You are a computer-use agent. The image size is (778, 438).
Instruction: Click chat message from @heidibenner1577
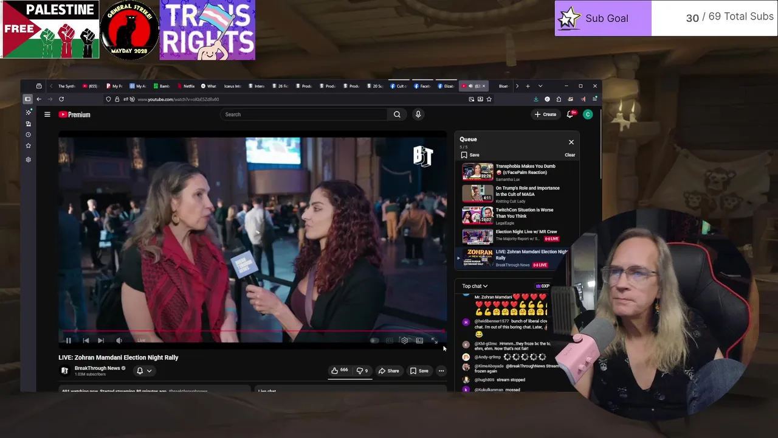point(505,327)
